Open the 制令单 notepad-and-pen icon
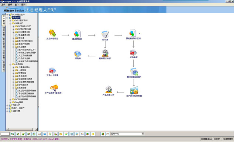Viewport: 234px width, 142px height. 105,34
